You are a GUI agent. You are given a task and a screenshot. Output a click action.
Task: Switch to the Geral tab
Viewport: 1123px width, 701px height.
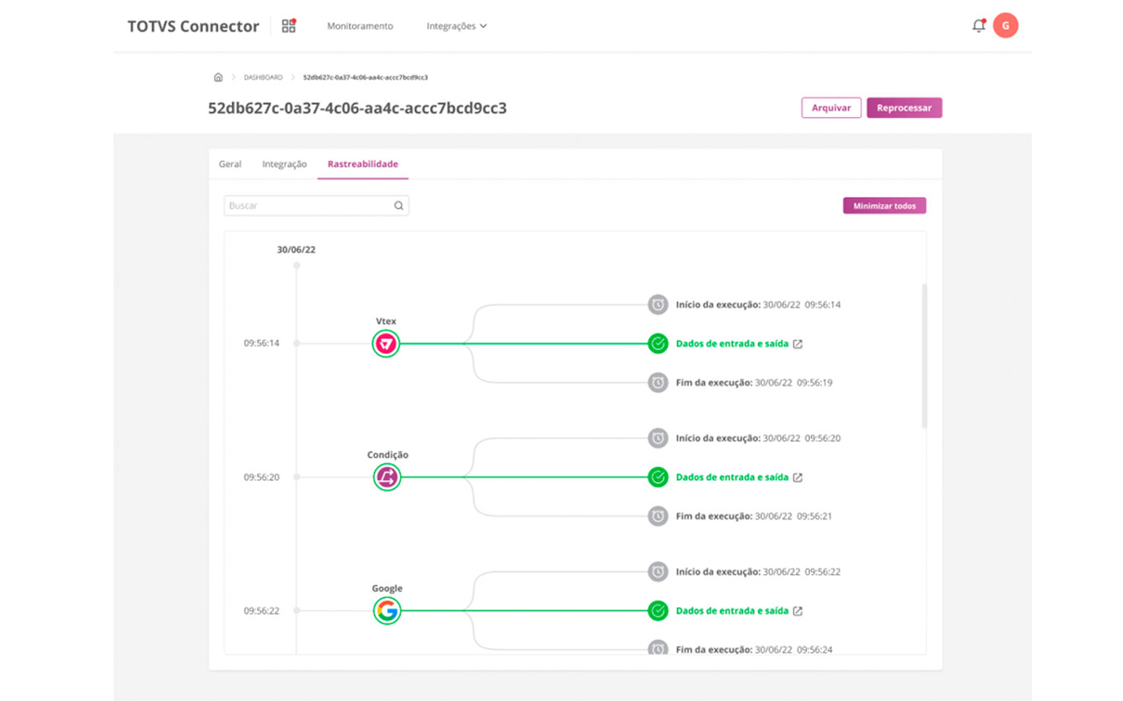coord(230,164)
